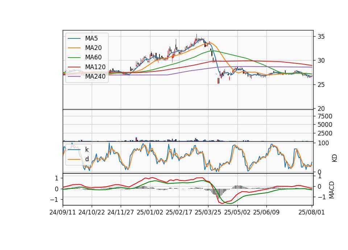The height and width of the screenshot is (250, 348).
Task: Click the price axis value 30
Action: tap(321, 61)
